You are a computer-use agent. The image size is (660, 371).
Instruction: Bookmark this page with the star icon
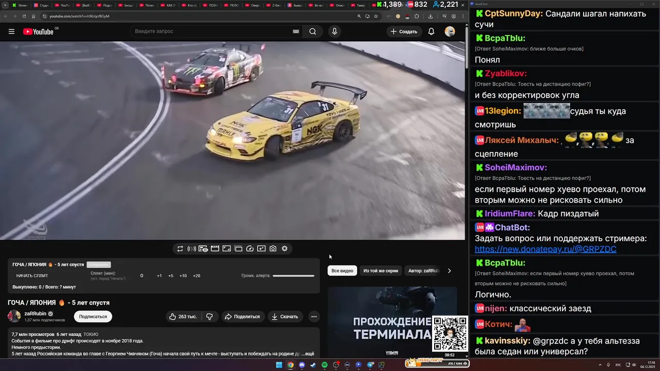tap(376, 16)
